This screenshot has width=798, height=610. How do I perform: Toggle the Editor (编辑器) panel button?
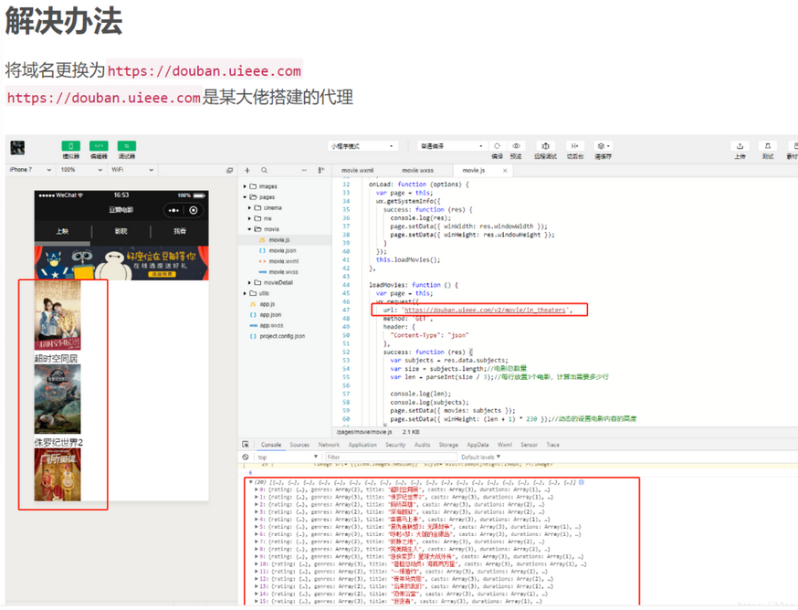tap(99, 146)
